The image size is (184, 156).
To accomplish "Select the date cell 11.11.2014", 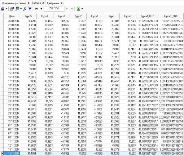I will (12, 141).
